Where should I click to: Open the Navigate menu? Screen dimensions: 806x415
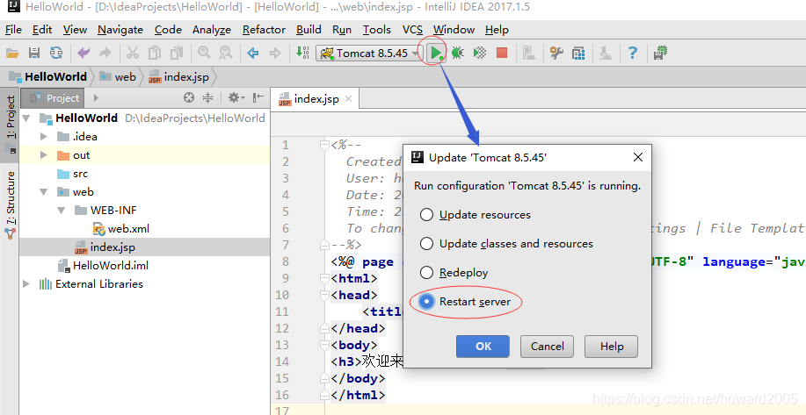(120, 30)
